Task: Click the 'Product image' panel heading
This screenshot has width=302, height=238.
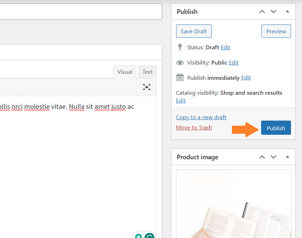Action: click(197, 157)
